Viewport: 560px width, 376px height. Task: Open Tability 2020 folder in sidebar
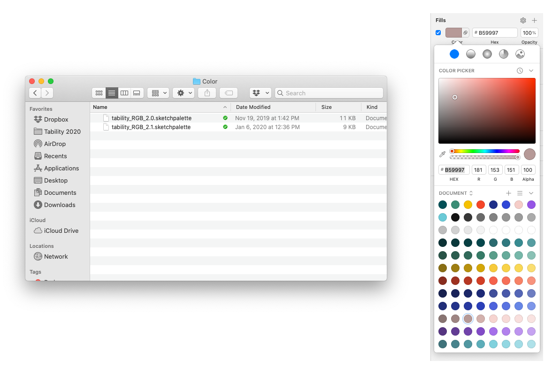tap(57, 131)
